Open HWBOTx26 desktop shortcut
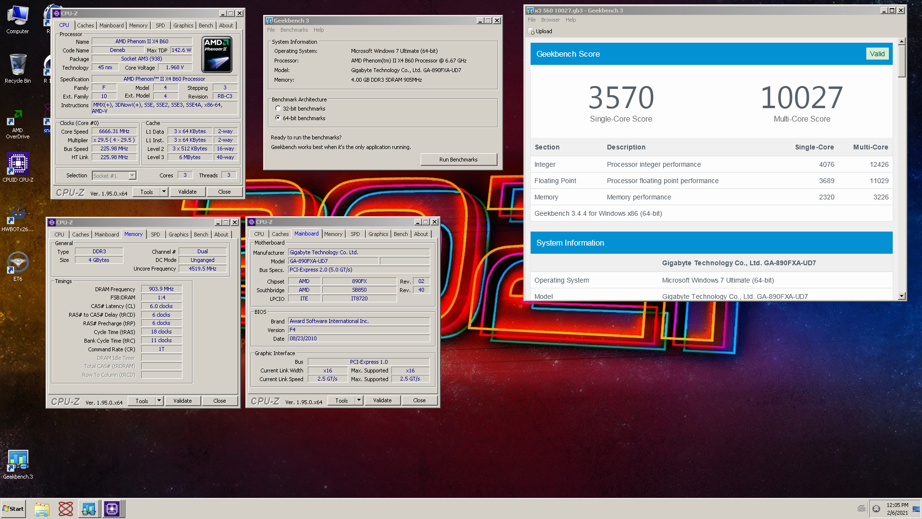 [x=18, y=219]
